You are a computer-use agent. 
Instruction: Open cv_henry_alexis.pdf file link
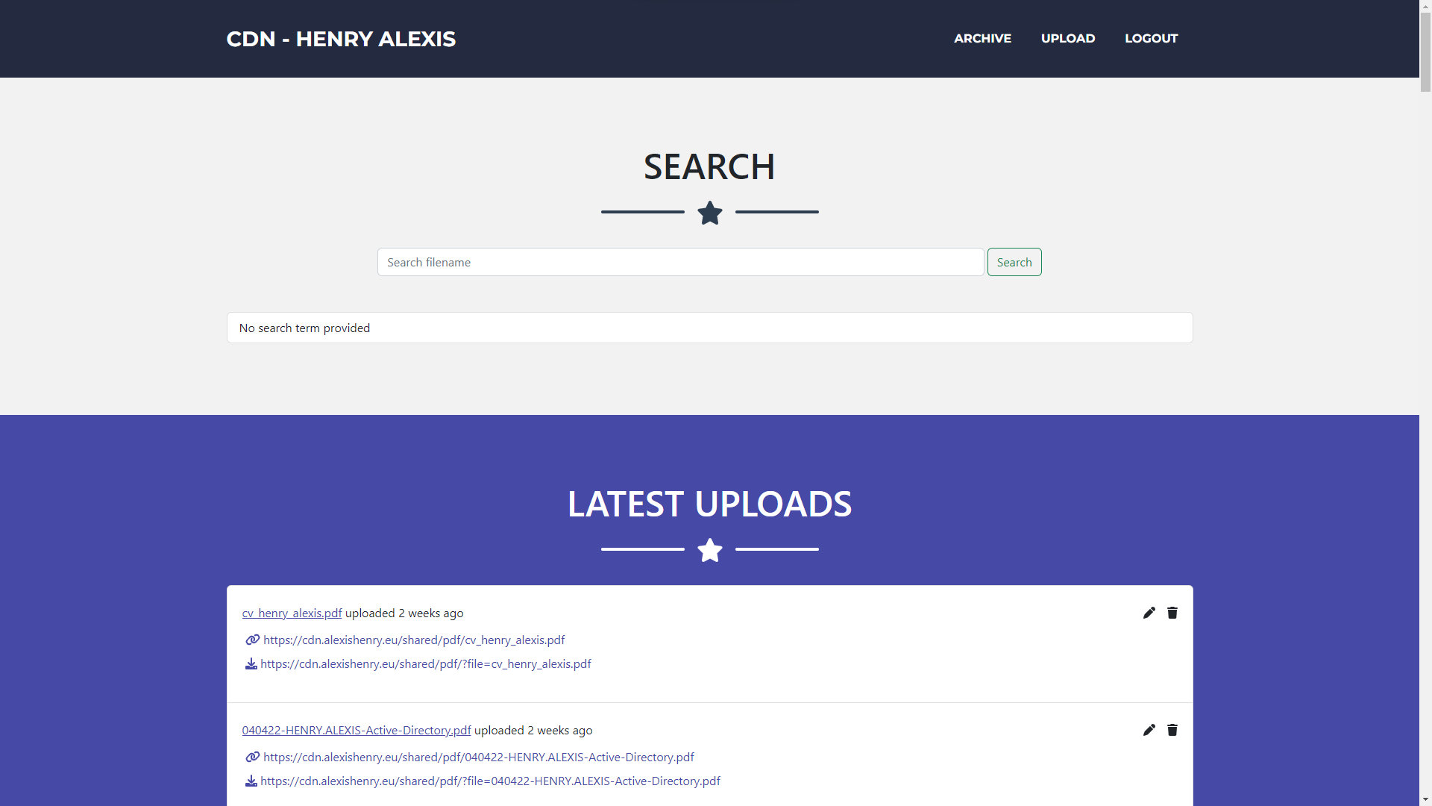[x=292, y=612]
